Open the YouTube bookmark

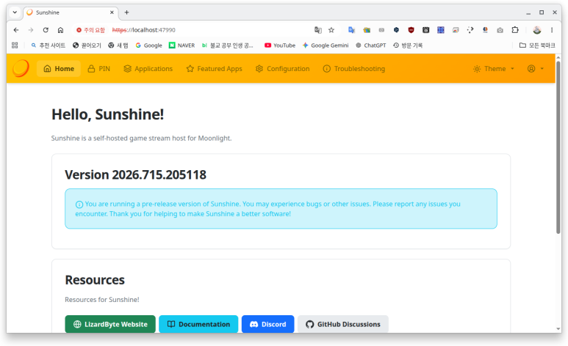[280, 45]
